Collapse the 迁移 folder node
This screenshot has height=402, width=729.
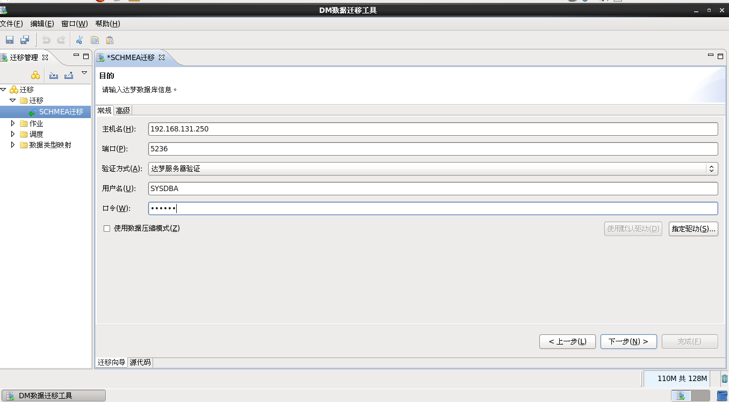point(13,100)
